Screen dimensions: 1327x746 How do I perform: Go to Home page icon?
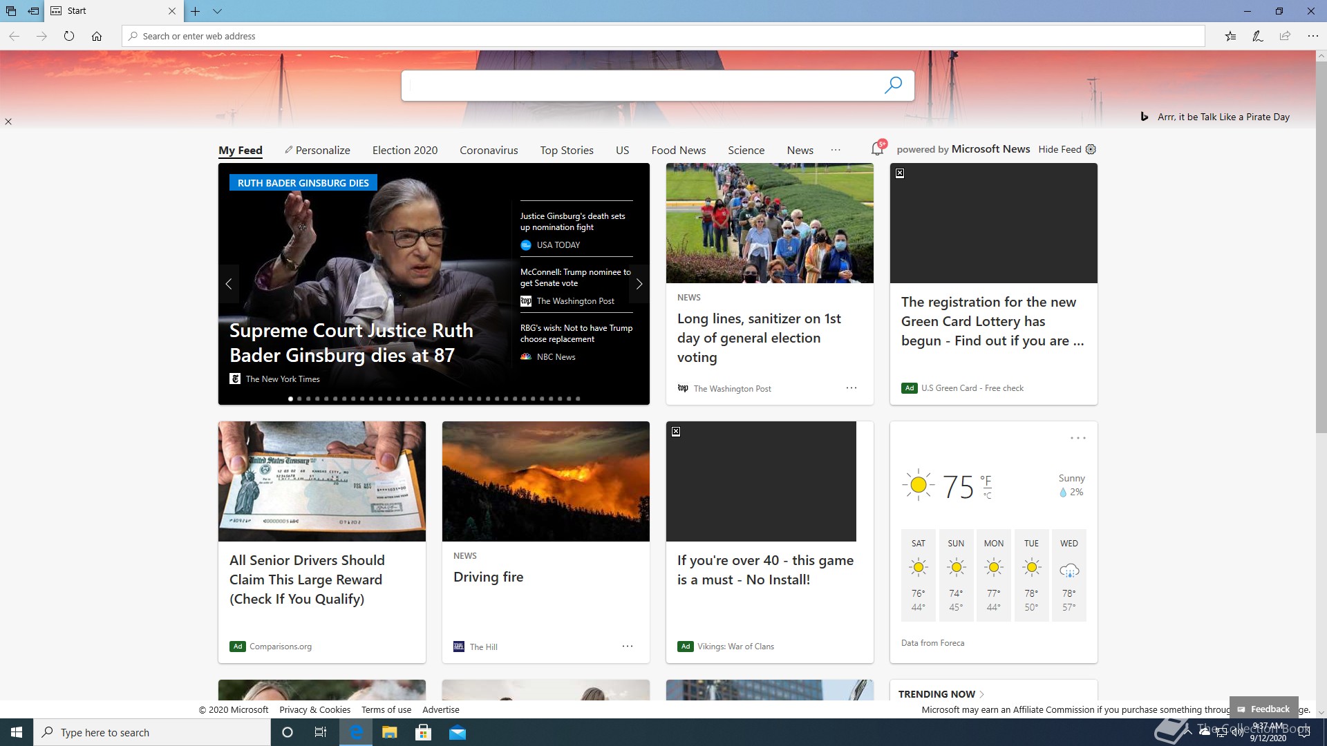click(x=97, y=36)
